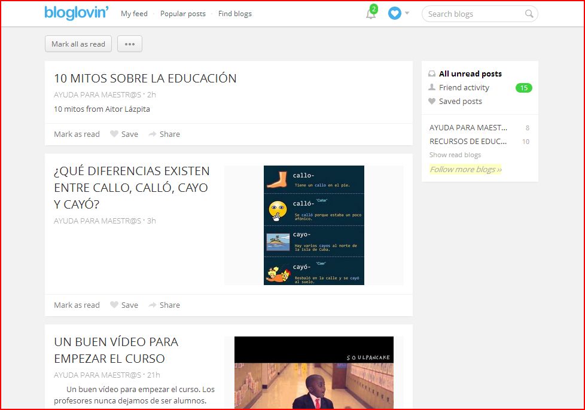Click the notification bell icon
Image resolution: width=585 pixels, height=410 pixels.
tap(370, 13)
